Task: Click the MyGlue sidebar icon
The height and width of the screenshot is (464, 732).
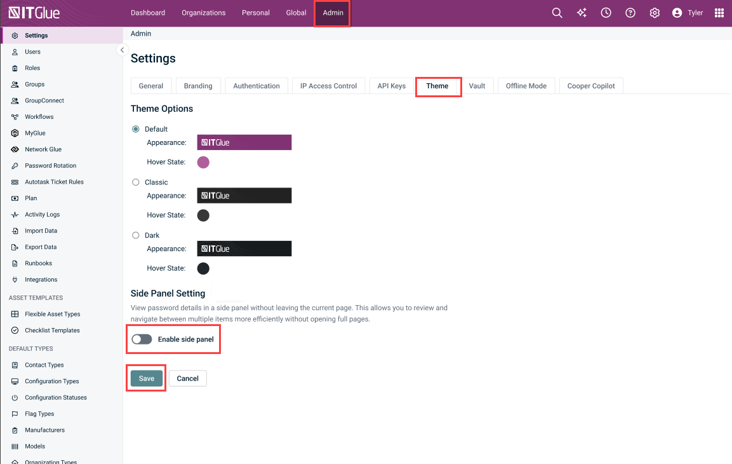Action: pyautogui.click(x=15, y=133)
